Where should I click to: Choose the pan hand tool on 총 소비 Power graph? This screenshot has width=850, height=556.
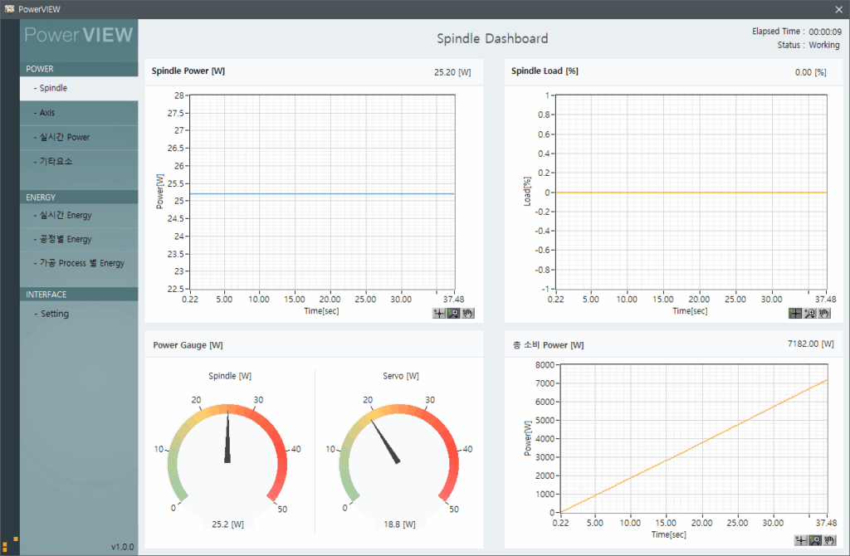828,540
